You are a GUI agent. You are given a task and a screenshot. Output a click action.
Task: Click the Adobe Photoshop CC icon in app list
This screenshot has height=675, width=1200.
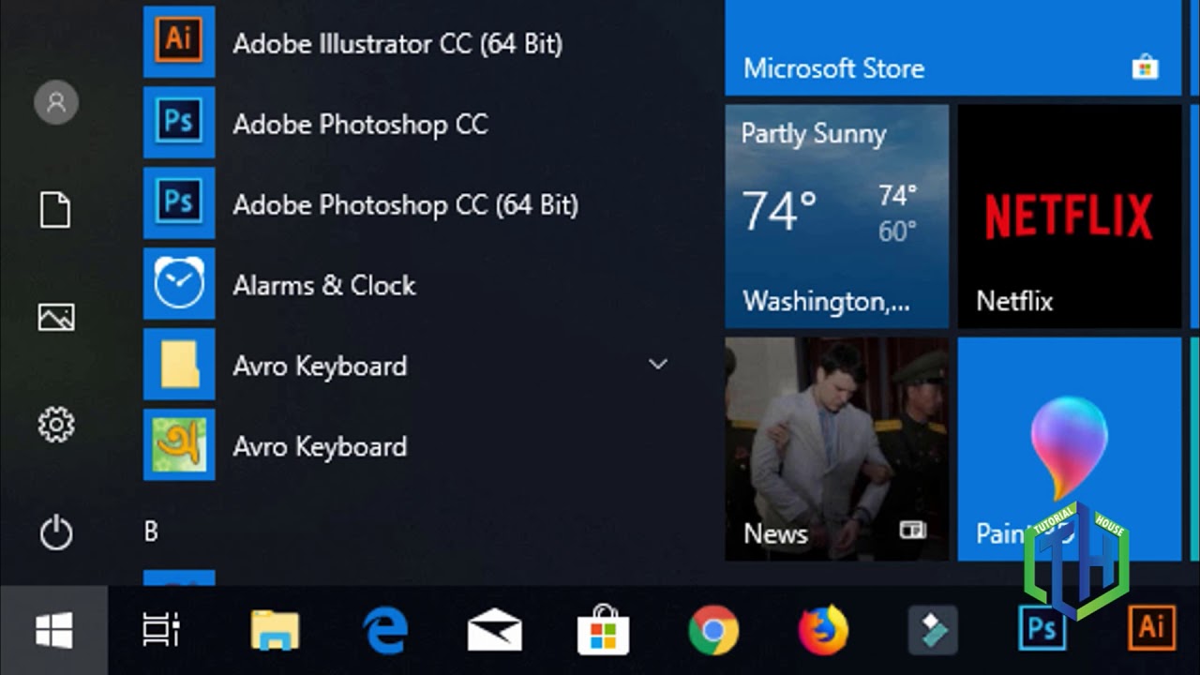(x=179, y=123)
